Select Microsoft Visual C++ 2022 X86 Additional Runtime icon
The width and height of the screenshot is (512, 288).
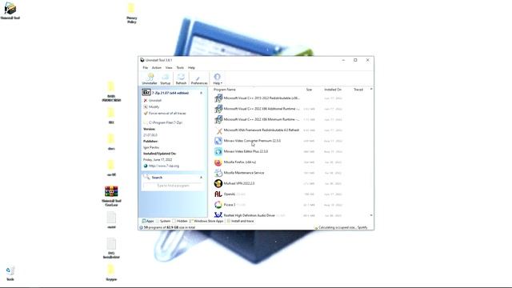click(x=218, y=109)
